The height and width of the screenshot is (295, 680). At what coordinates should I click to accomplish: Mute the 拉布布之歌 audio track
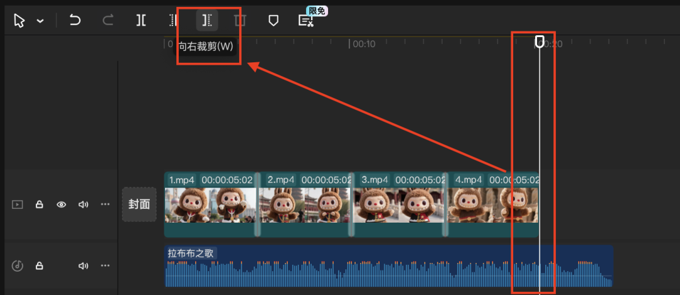coord(83,265)
